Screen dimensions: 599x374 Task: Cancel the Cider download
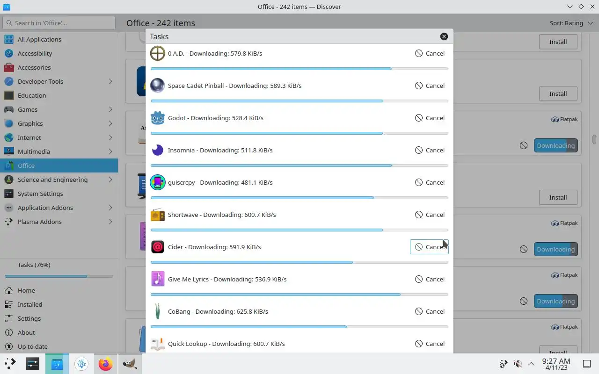[x=430, y=247]
